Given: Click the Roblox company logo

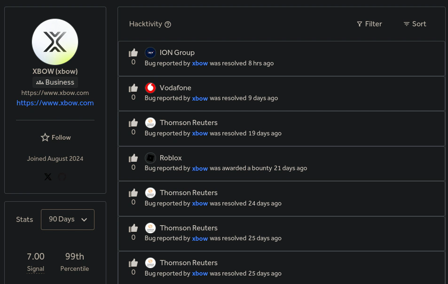Looking at the screenshot, I should [150, 158].
